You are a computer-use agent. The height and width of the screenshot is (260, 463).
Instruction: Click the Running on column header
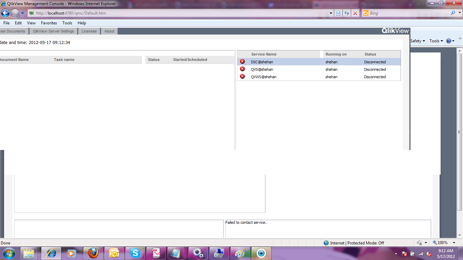coord(336,54)
